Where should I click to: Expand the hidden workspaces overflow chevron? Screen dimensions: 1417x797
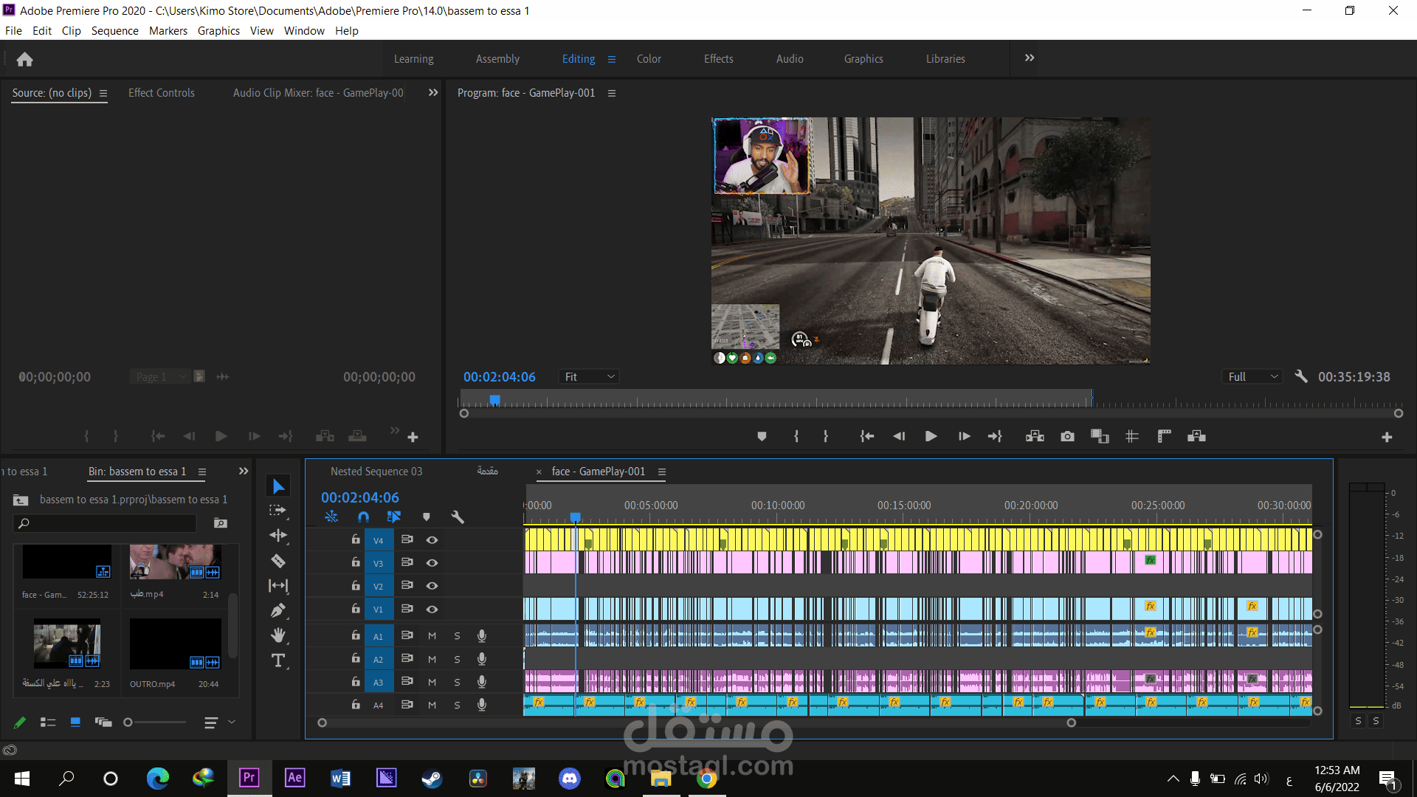1030,58
